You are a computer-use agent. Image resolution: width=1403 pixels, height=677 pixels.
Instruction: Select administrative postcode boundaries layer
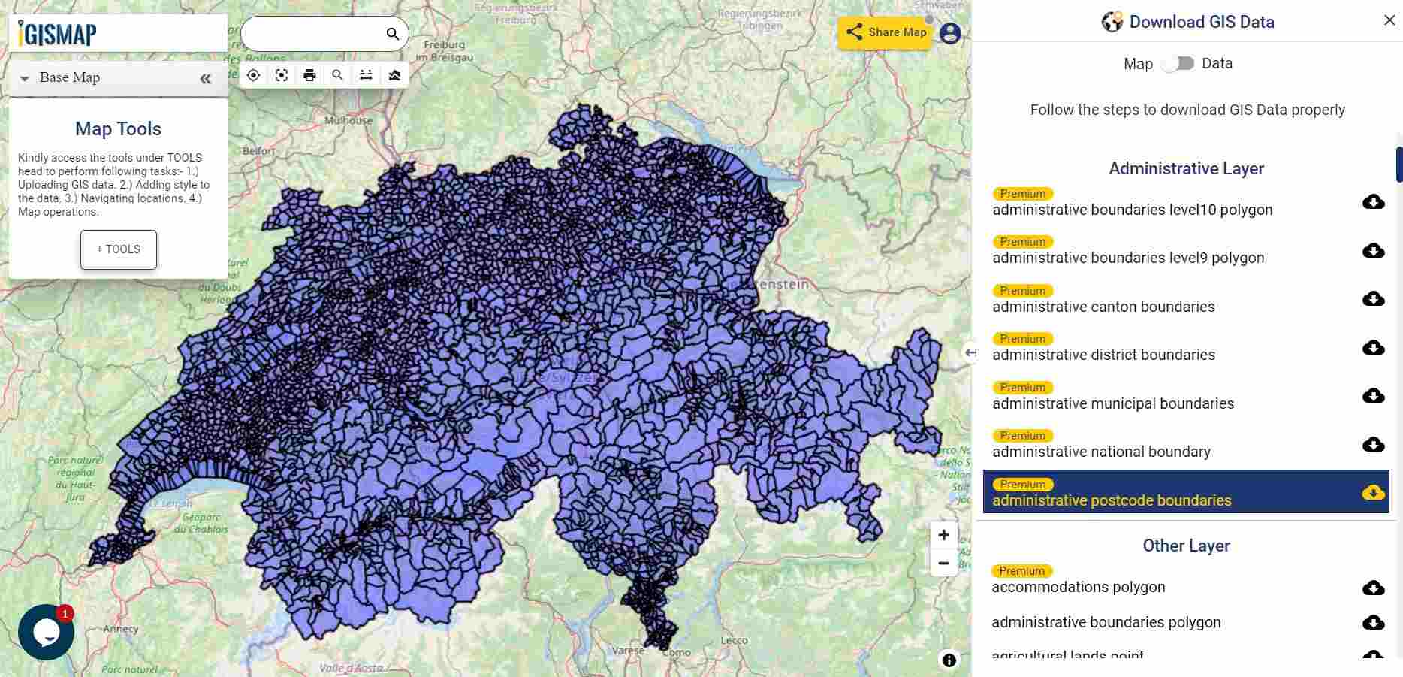tap(1112, 500)
